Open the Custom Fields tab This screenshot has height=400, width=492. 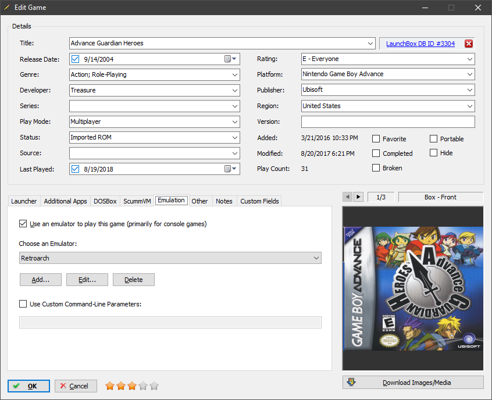pos(259,201)
